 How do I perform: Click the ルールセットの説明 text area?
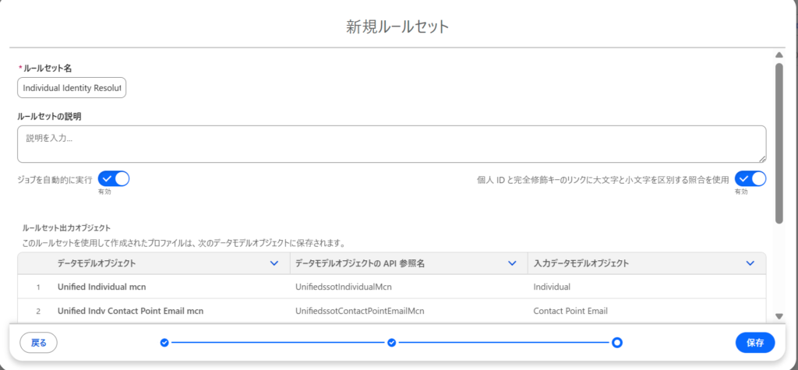point(391,144)
